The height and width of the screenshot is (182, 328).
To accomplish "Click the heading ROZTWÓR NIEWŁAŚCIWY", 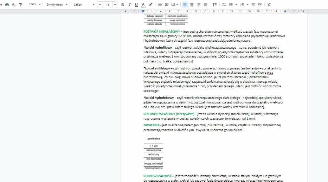I will (162, 32).
